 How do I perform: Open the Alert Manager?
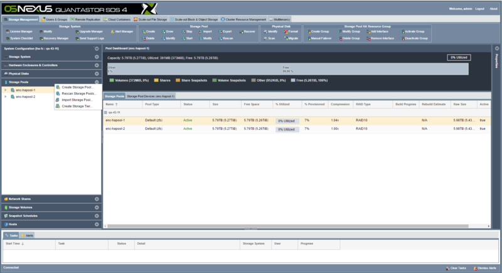click(x=122, y=31)
